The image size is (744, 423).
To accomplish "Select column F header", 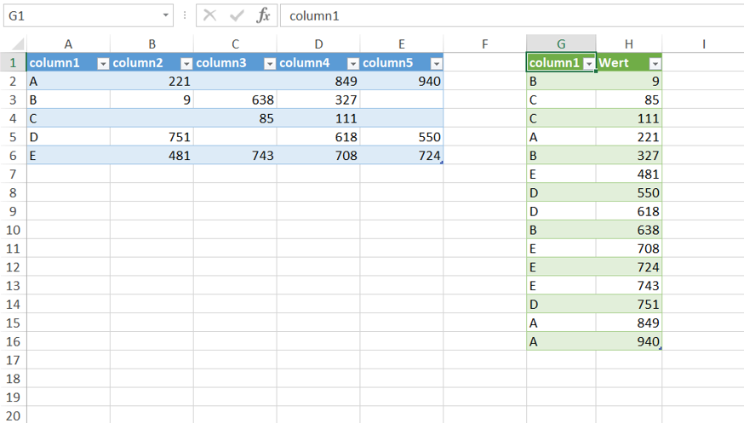I will coord(485,44).
